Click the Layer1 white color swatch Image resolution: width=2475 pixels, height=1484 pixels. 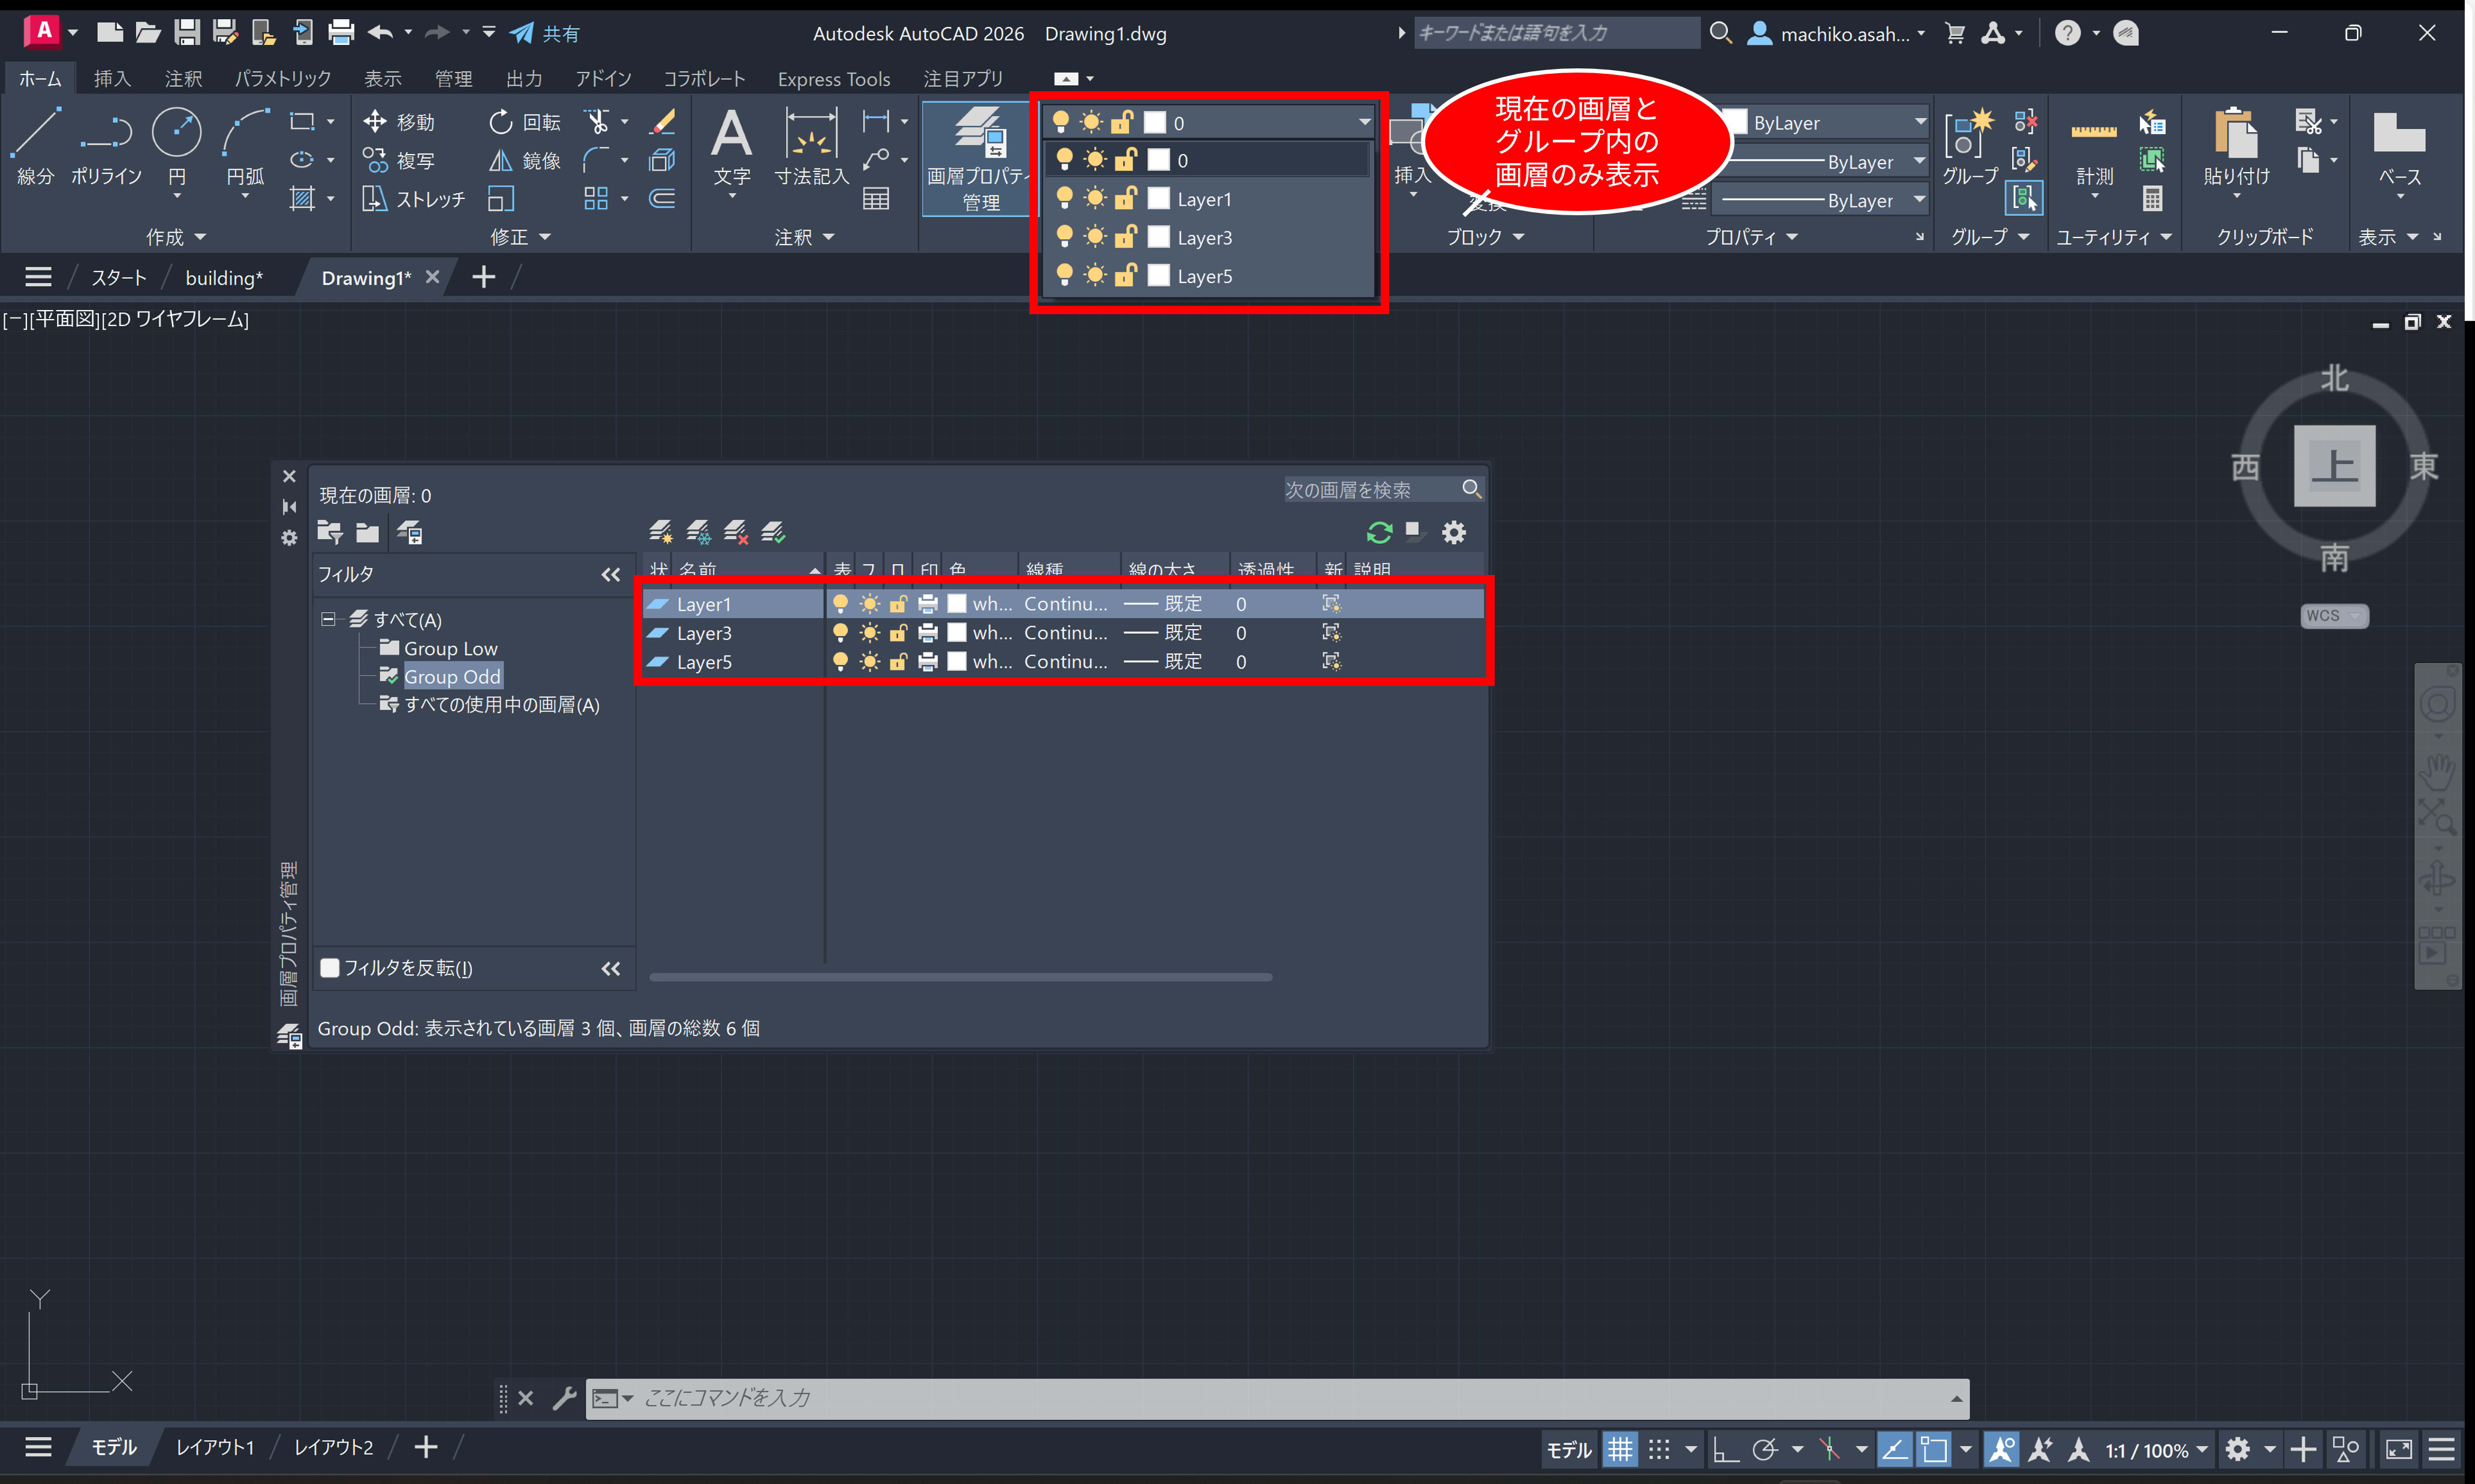click(957, 603)
